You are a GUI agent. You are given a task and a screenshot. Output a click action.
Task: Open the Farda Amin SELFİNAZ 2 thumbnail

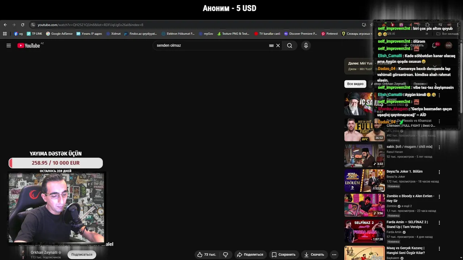tap(364, 231)
